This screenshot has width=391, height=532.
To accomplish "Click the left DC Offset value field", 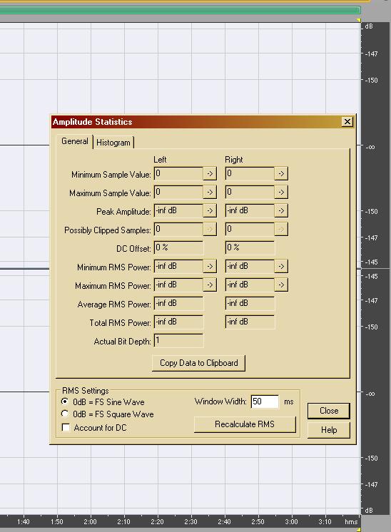I will coord(178,247).
